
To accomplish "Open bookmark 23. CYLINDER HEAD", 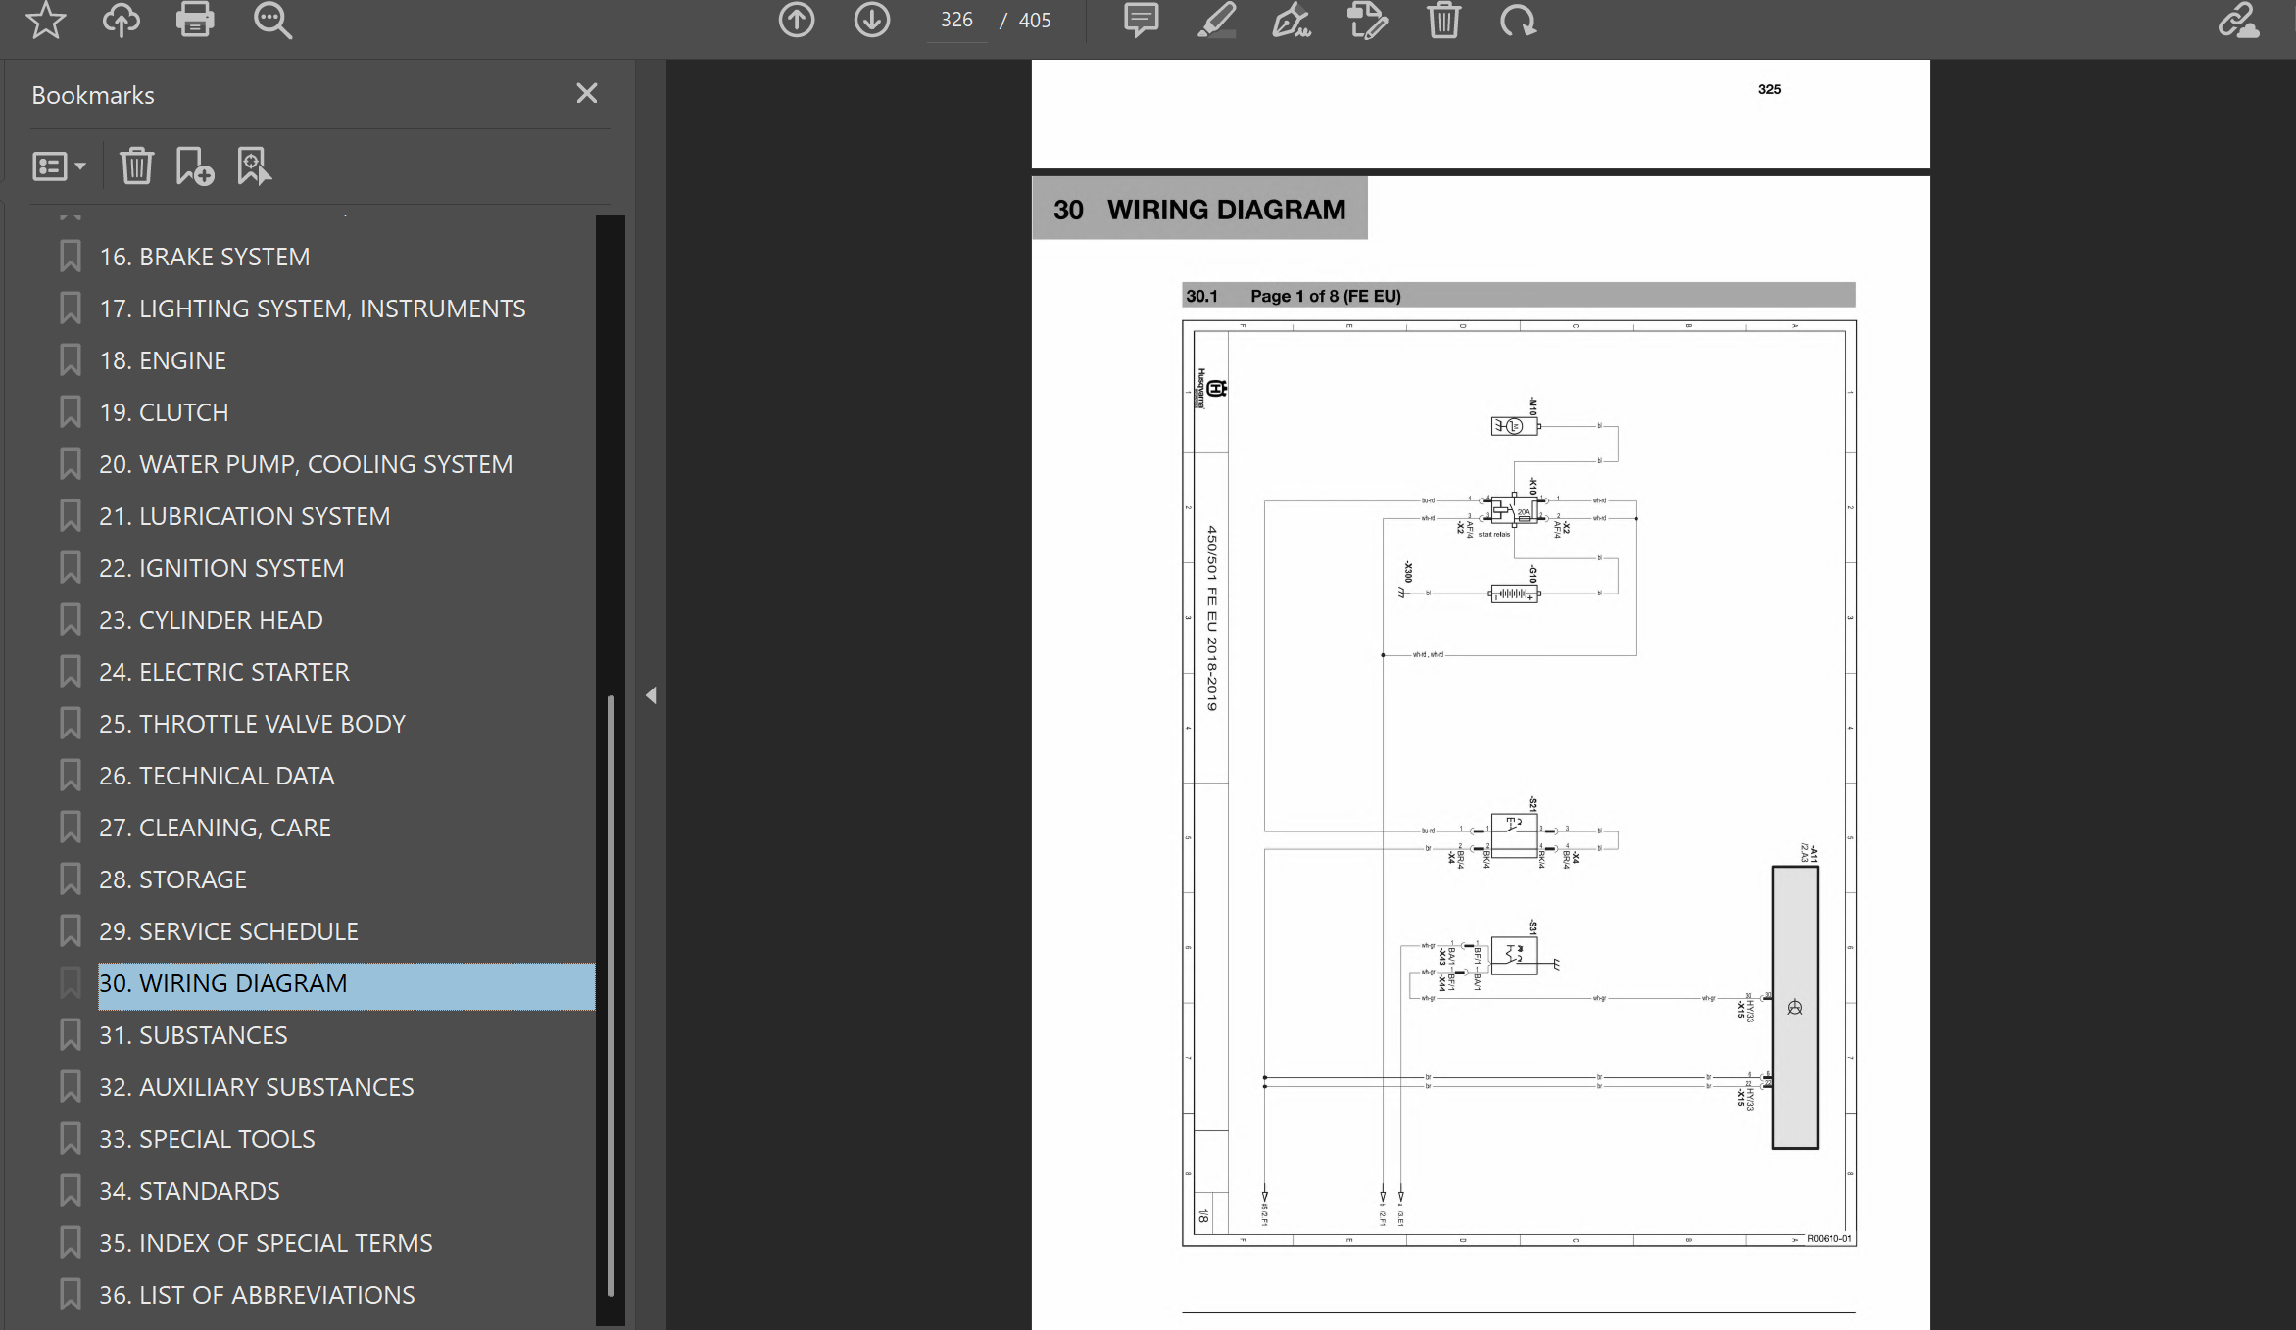I will click(211, 620).
